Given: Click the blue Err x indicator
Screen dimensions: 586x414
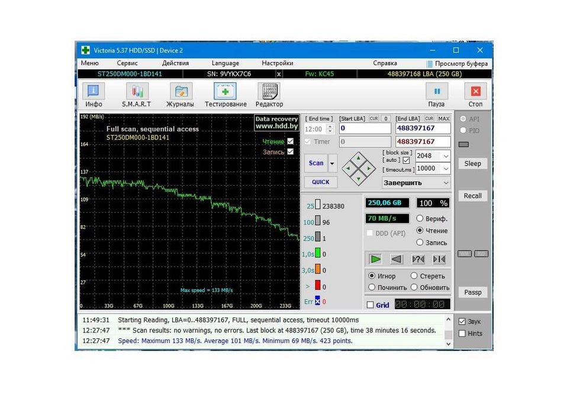Looking at the screenshot, I should (x=317, y=301).
